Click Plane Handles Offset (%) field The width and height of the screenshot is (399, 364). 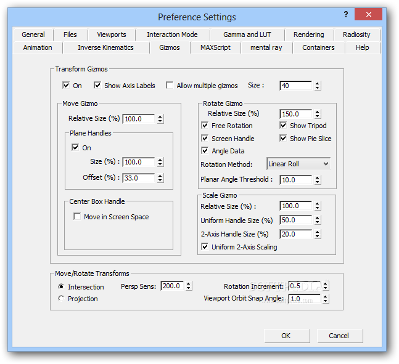coord(139,178)
